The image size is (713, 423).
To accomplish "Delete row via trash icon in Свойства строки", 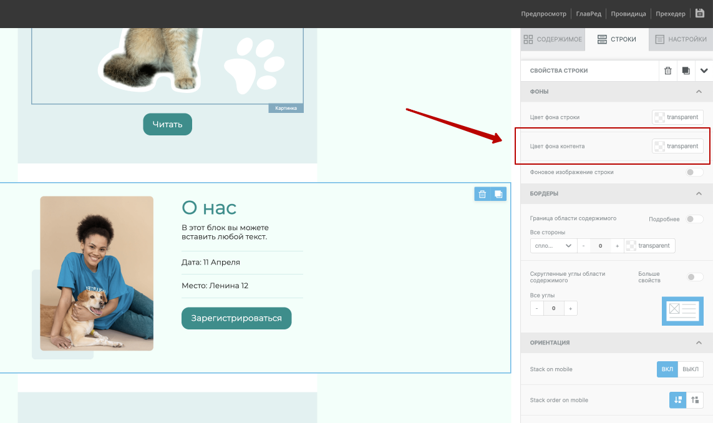I will [x=668, y=71].
